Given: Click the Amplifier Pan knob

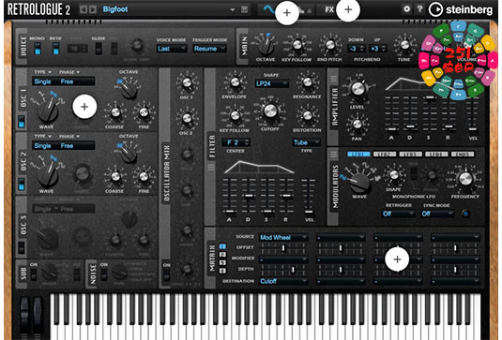Looking at the screenshot, I should pos(357,124).
